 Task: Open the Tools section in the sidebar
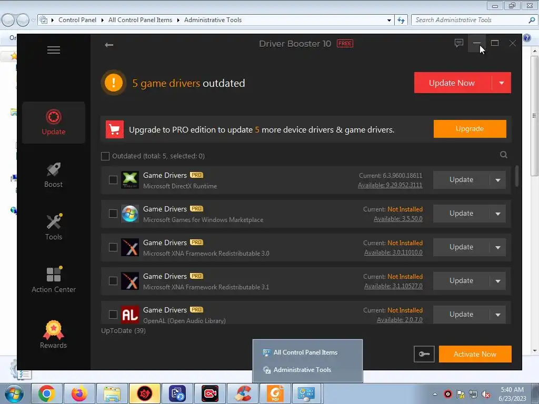(x=54, y=227)
